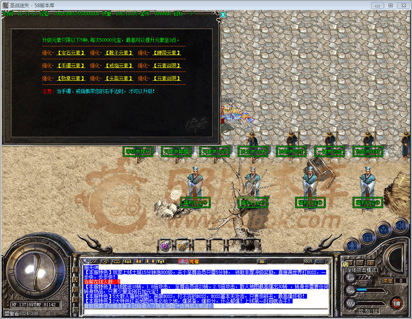
Task: Click the second chat toolbar swirl icon
Action: tap(105, 261)
